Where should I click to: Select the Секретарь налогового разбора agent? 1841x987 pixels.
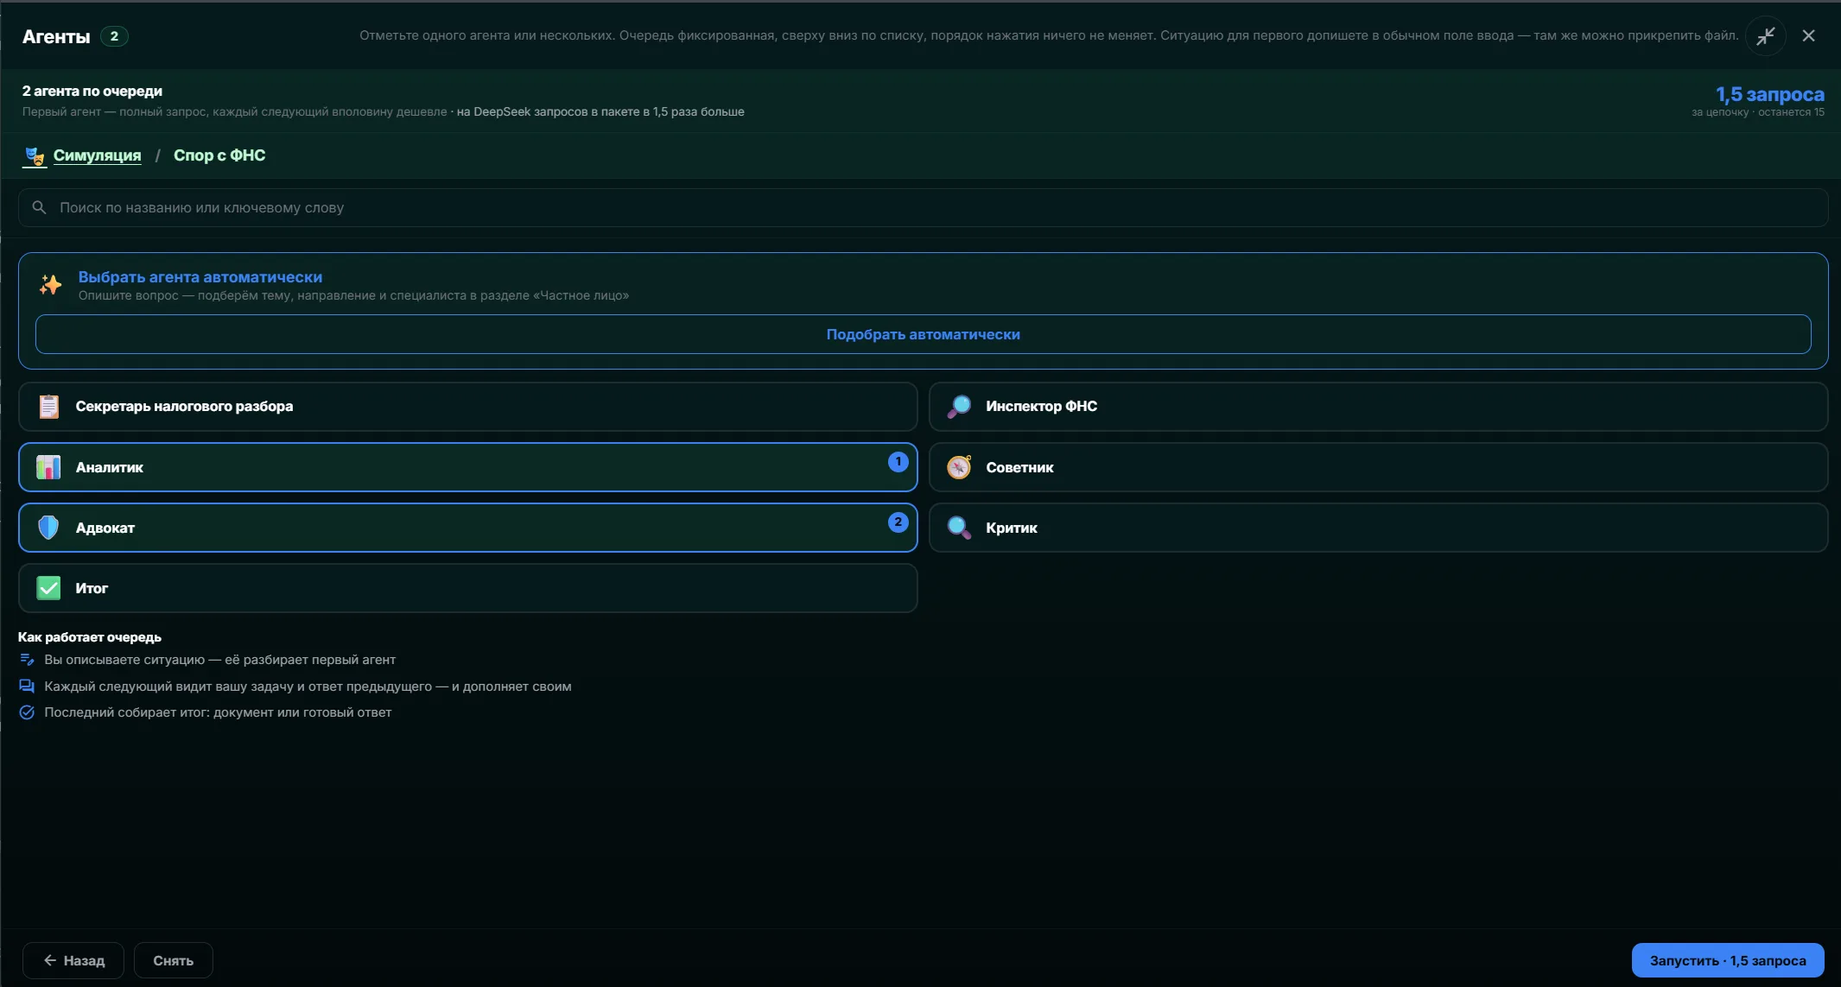(467, 407)
